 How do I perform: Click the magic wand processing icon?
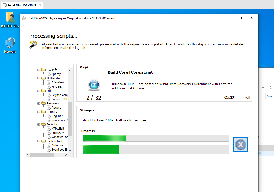coord(33,44)
